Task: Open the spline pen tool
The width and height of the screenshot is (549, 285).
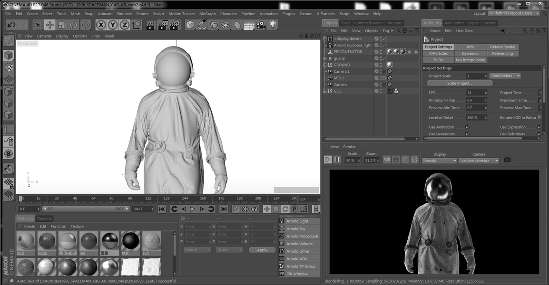Action: point(202,25)
